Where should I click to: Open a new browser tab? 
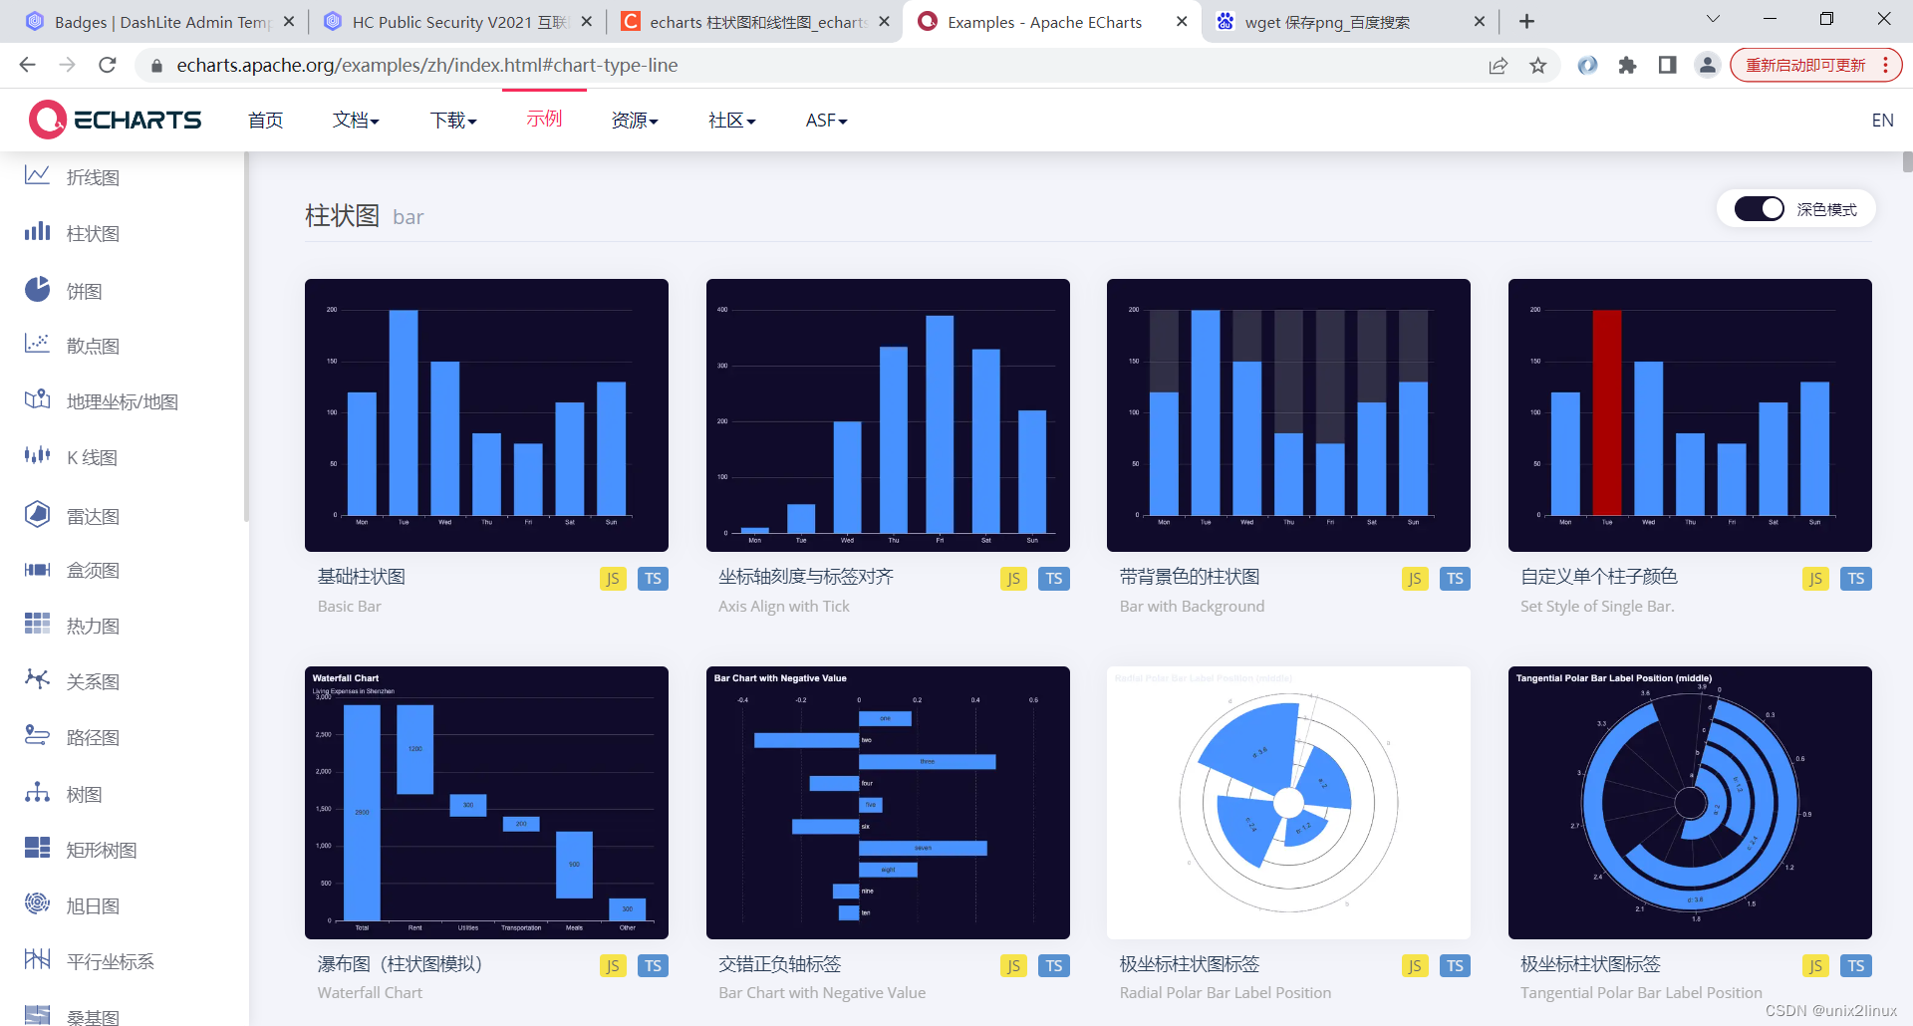pyautogui.click(x=1527, y=21)
